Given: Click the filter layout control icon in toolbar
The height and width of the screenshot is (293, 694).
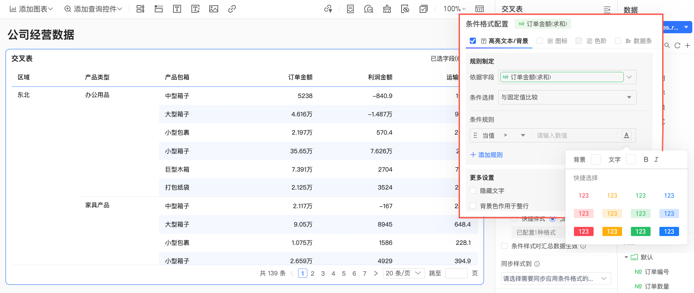Looking at the screenshot, I should (x=140, y=9).
